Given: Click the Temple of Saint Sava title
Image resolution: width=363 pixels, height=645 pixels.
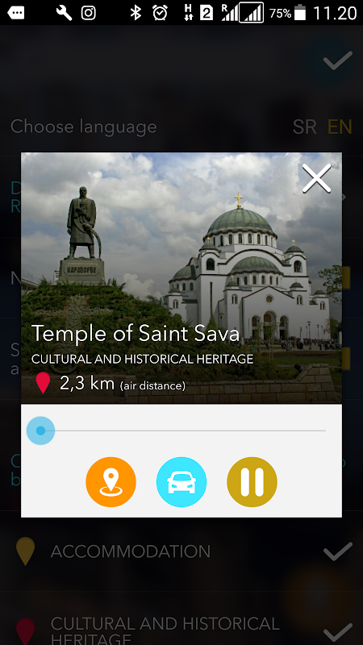Looking at the screenshot, I should (x=136, y=333).
